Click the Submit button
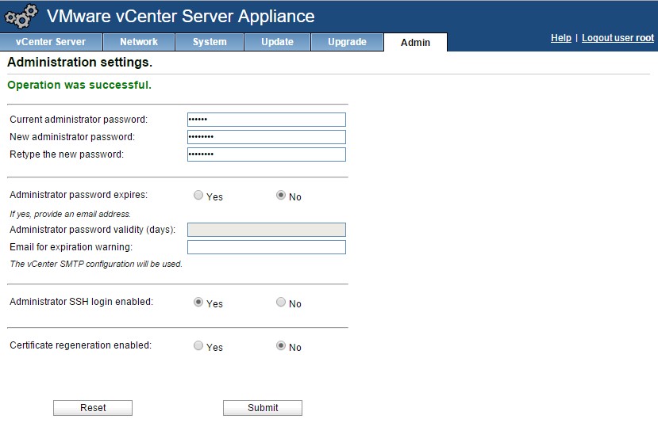This screenshot has width=658, height=423. pyautogui.click(x=263, y=408)
